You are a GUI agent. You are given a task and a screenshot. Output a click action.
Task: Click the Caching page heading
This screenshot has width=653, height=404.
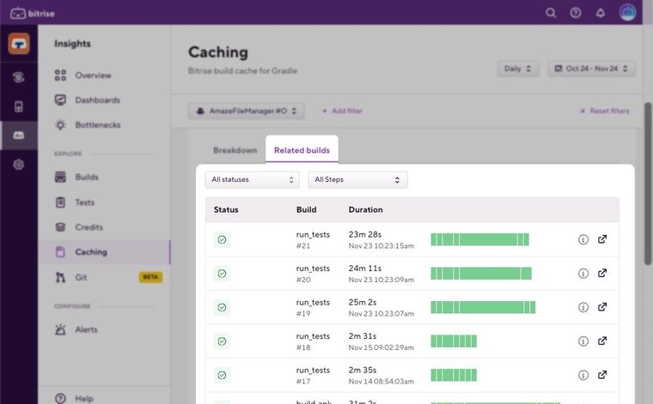218,52
